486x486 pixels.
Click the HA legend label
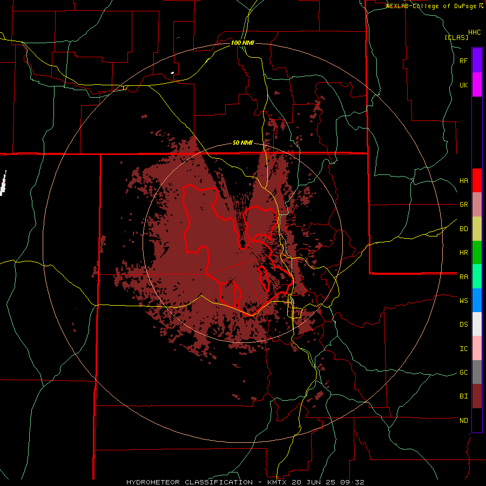click(463, 181)
